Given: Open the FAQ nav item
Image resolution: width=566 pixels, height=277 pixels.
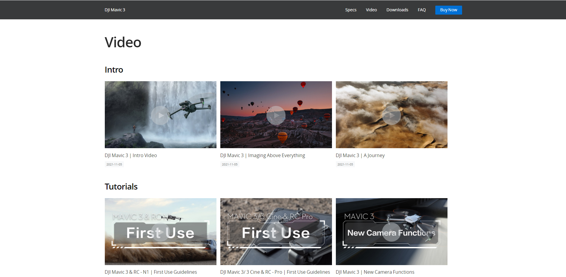Looking at the screenshot, I should point(422,10).
